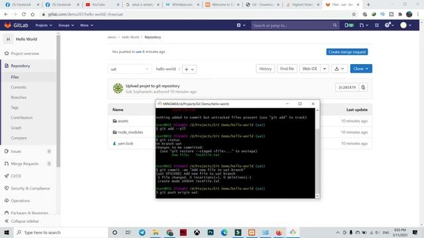
Task: Click Hello World breadcrumb link
Action: pos(131,37)
